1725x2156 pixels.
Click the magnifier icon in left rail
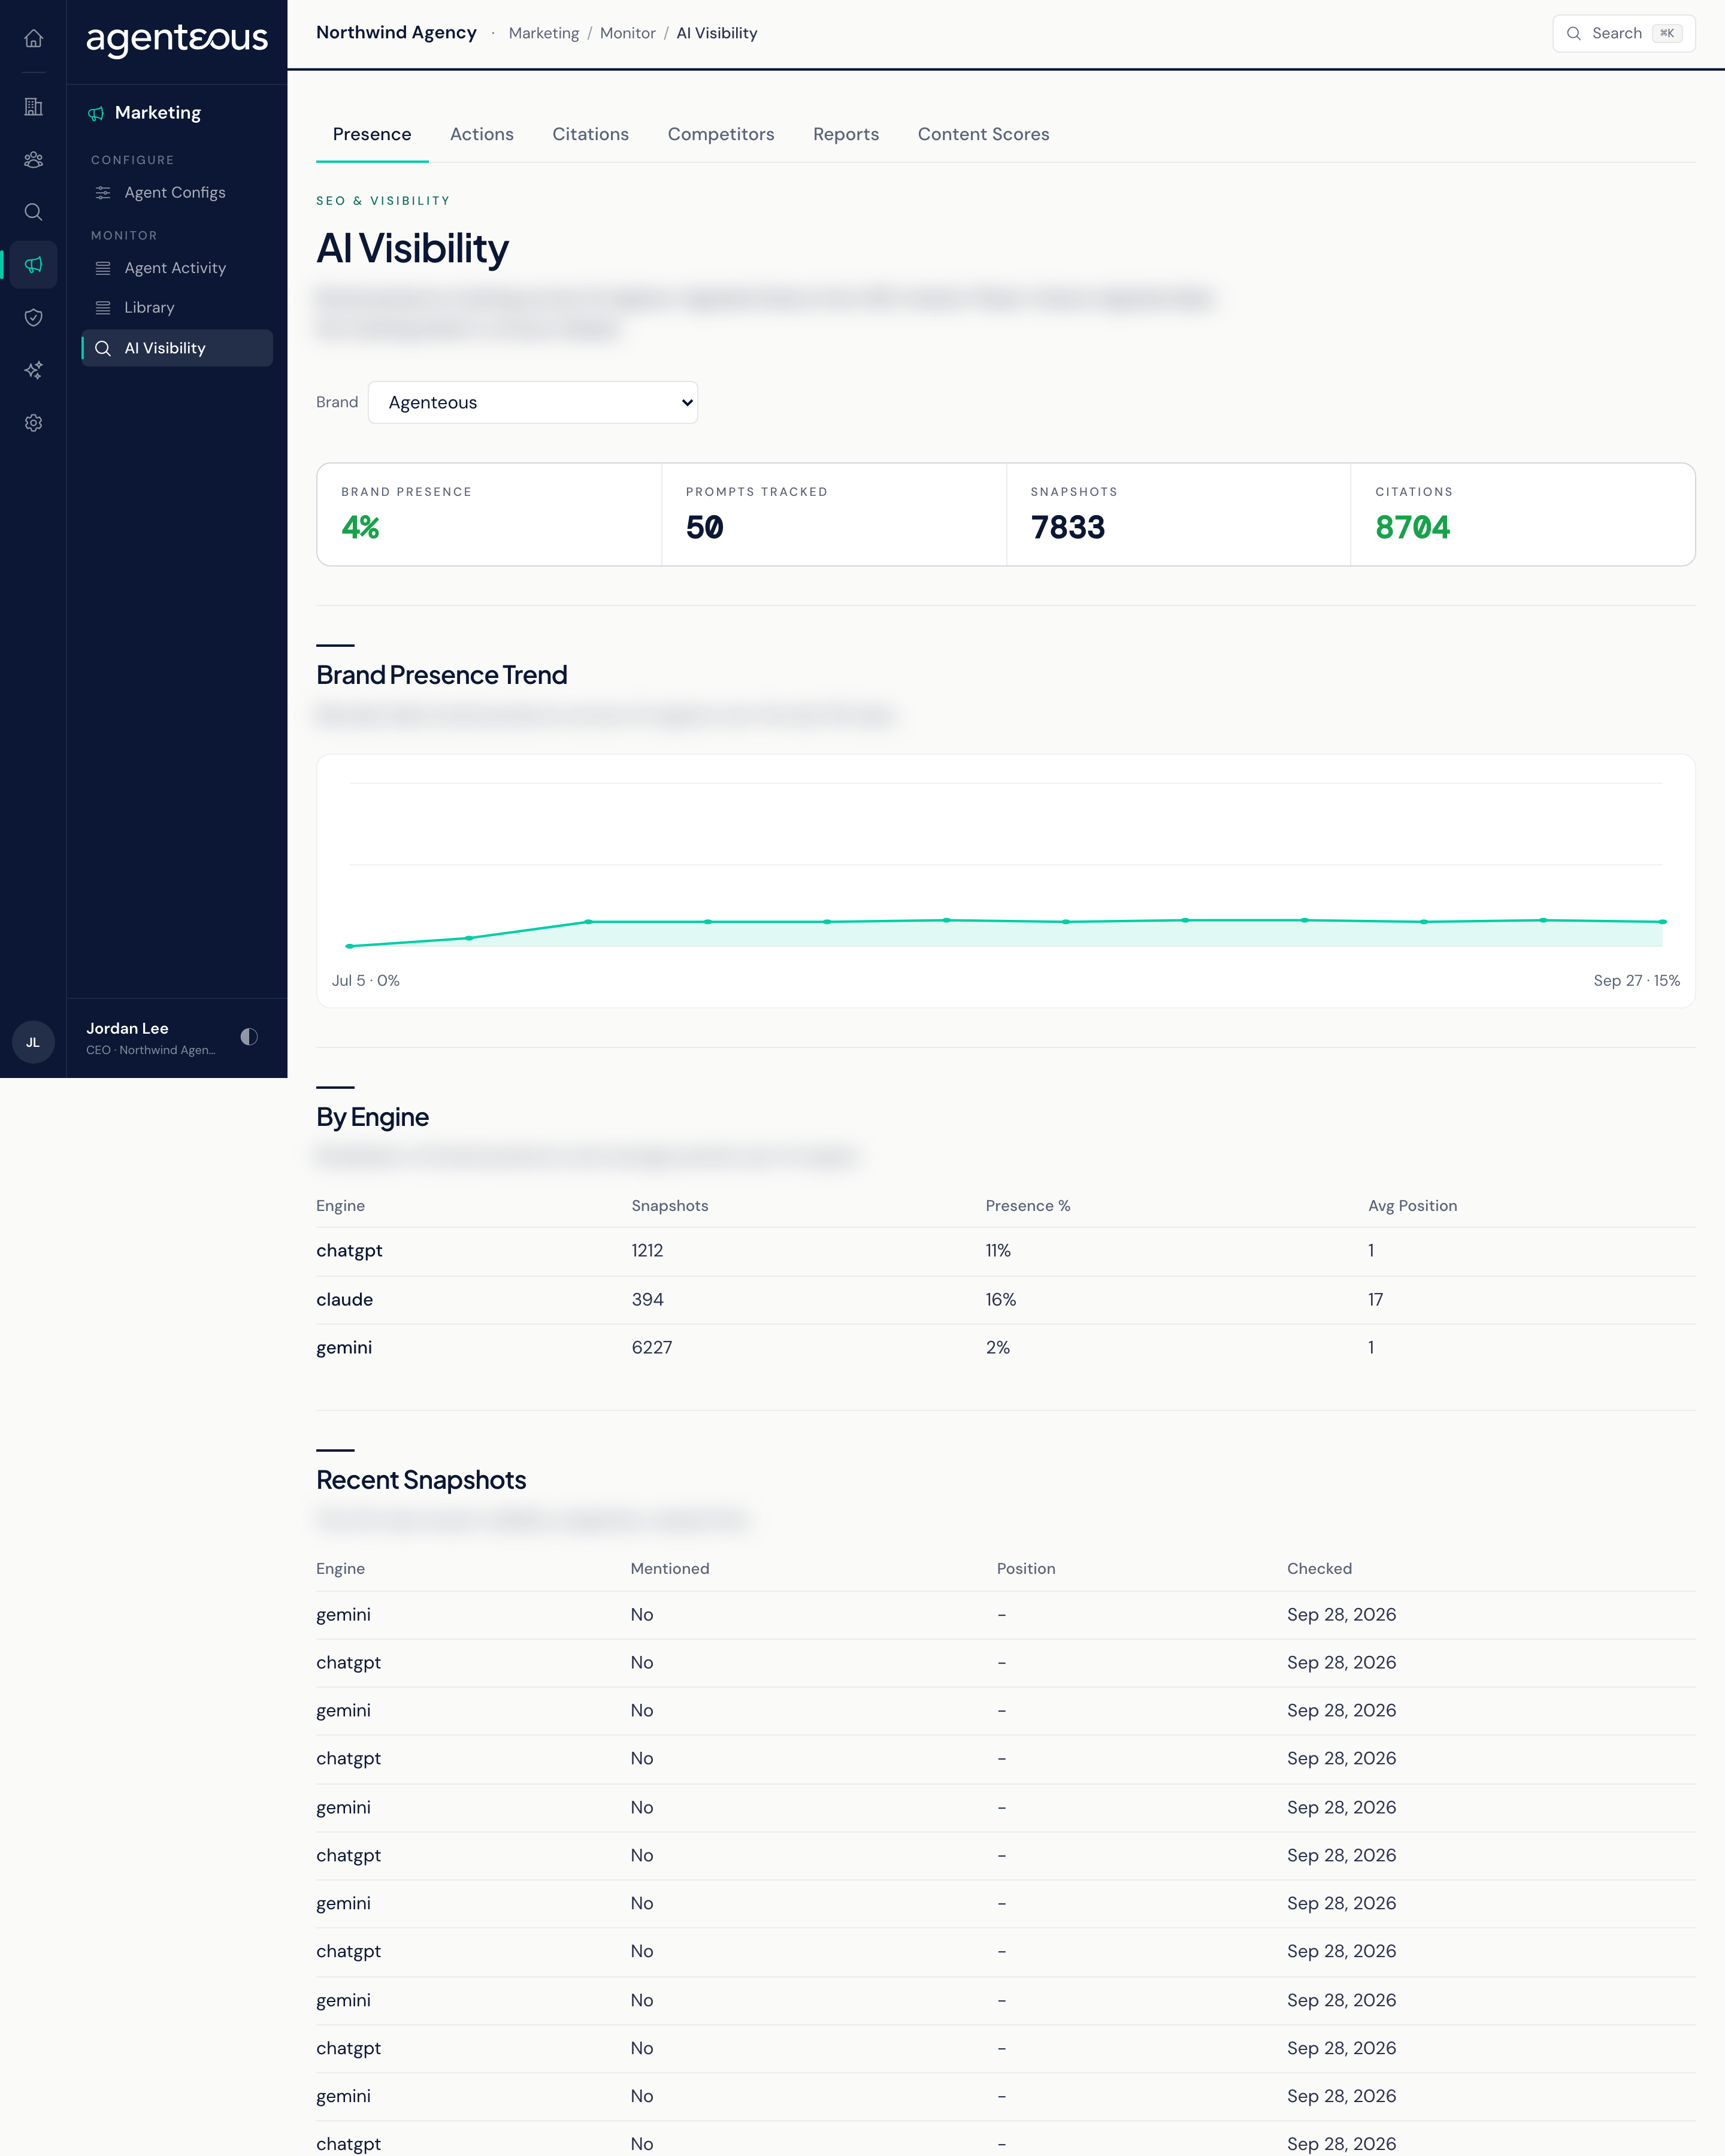pyautogui.click(x=33, y=212)
